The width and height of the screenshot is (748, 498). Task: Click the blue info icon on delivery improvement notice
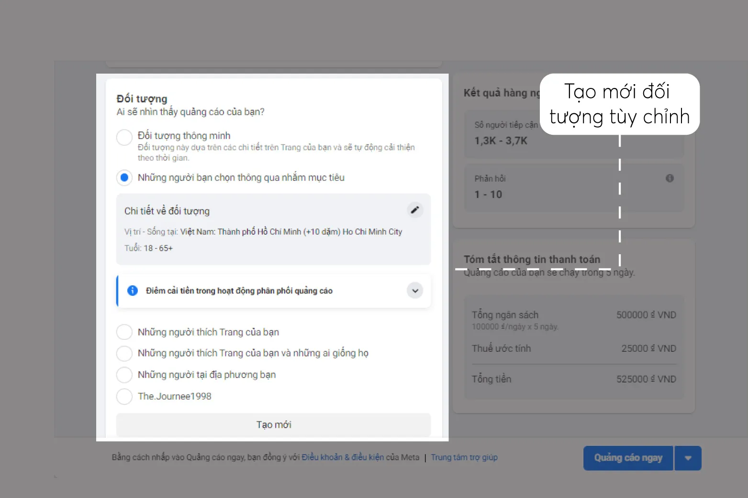tap(133, 291)
